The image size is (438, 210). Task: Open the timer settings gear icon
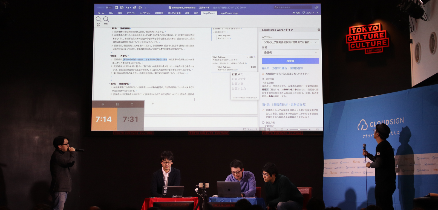[103, 104]
